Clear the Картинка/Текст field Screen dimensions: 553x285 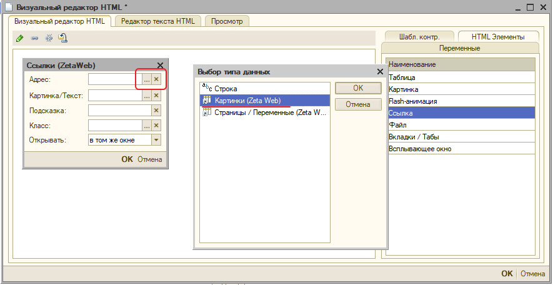coord(156,96)
